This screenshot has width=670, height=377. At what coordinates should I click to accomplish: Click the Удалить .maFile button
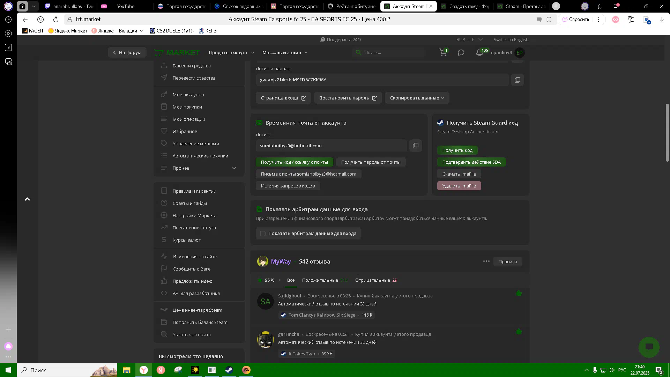coord(459,186)
